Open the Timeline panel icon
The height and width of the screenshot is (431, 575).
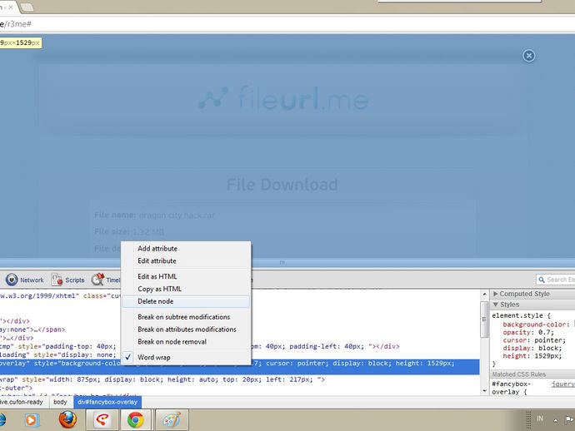(x=98, y=280)
